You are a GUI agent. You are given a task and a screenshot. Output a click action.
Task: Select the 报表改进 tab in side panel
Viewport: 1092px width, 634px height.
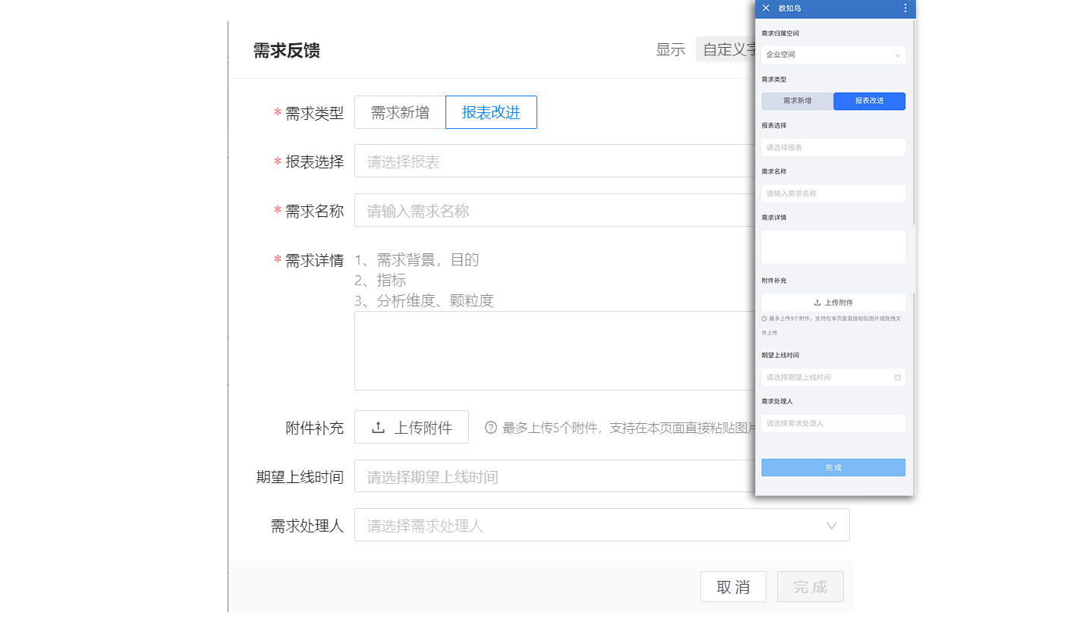click(x=869, y=101)
